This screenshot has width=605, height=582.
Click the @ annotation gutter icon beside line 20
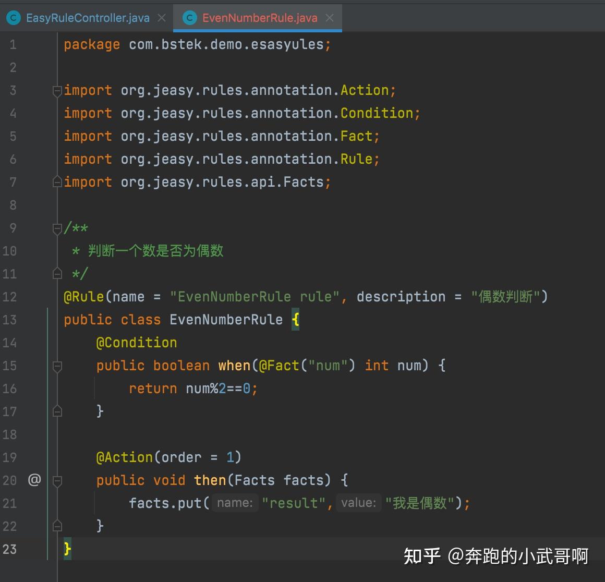pyautogui.click(x=34, y=480)
